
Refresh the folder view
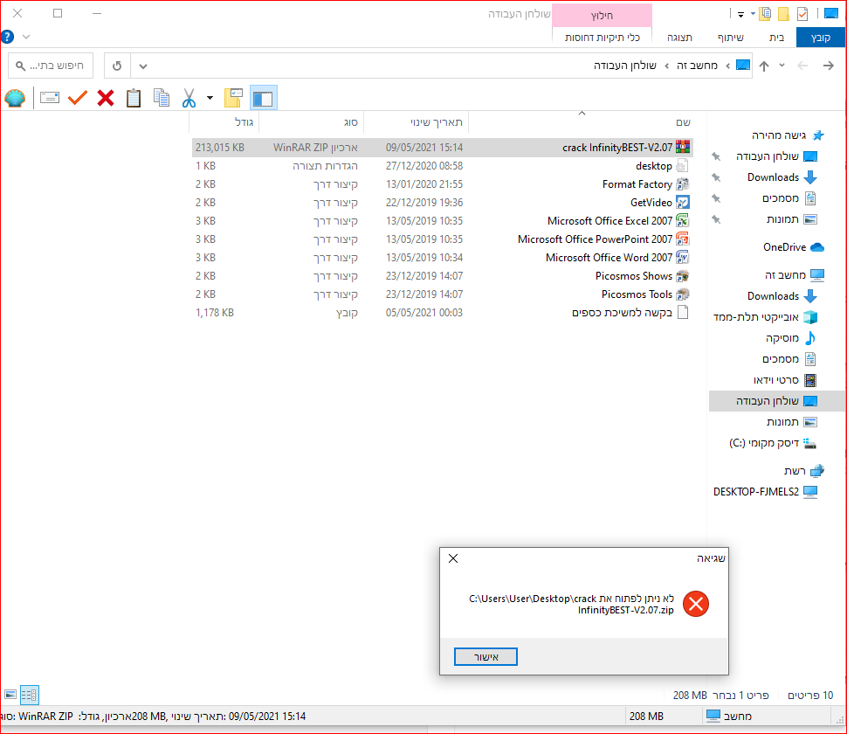[117, 66]
